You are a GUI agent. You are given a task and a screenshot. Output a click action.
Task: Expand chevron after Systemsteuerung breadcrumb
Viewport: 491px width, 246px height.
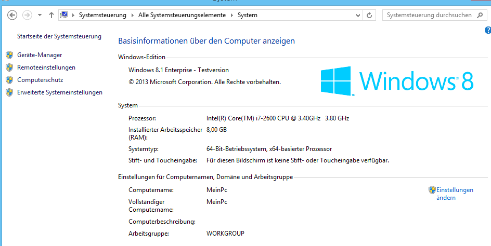[132, 15]
